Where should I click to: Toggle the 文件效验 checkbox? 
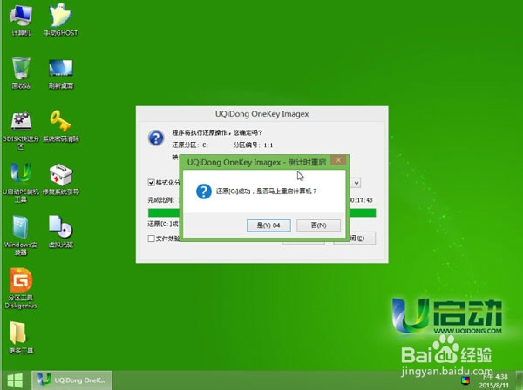[151, 239]
